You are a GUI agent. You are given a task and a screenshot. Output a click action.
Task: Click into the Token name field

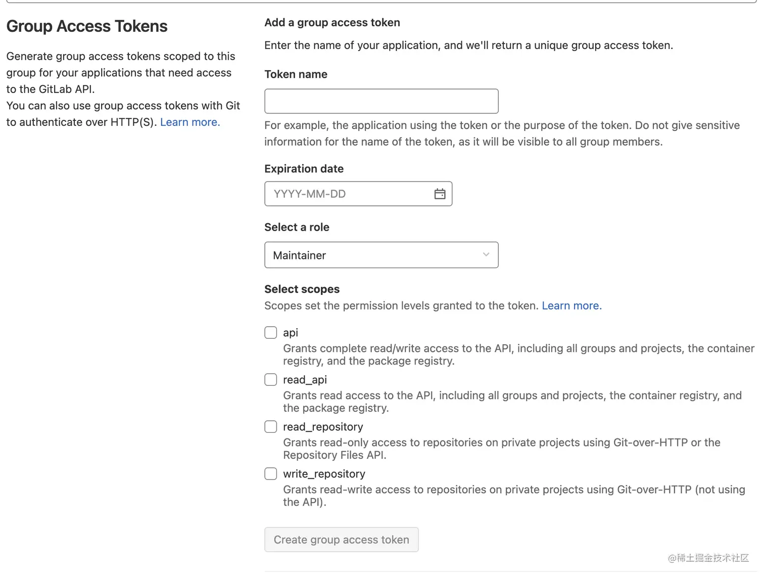pos(381,102)
